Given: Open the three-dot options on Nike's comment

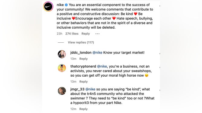Looking at the screenshot, I should 97,34.
